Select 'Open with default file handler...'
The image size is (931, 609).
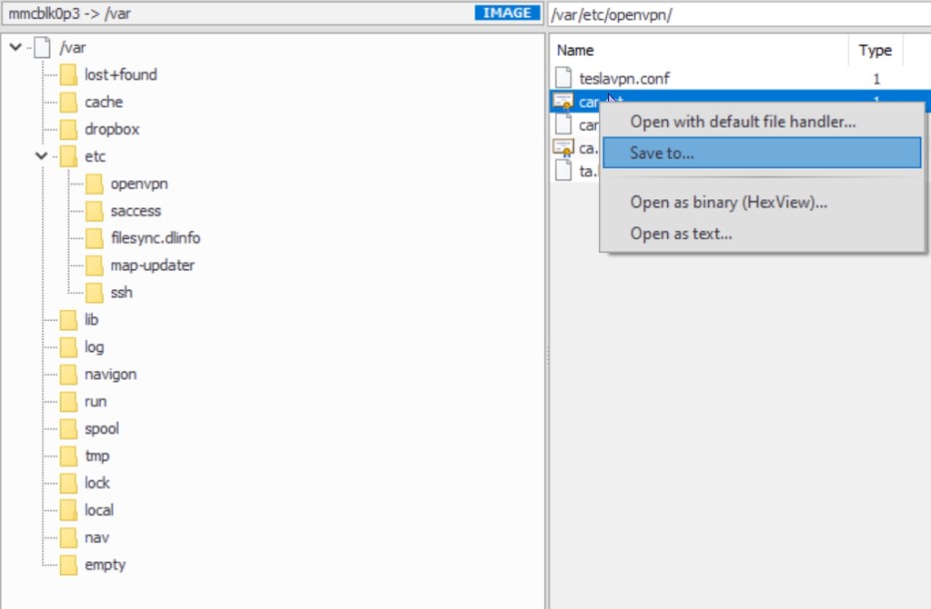[743, 122]
